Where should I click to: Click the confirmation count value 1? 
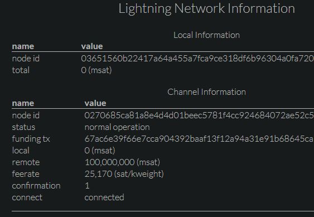87,186
